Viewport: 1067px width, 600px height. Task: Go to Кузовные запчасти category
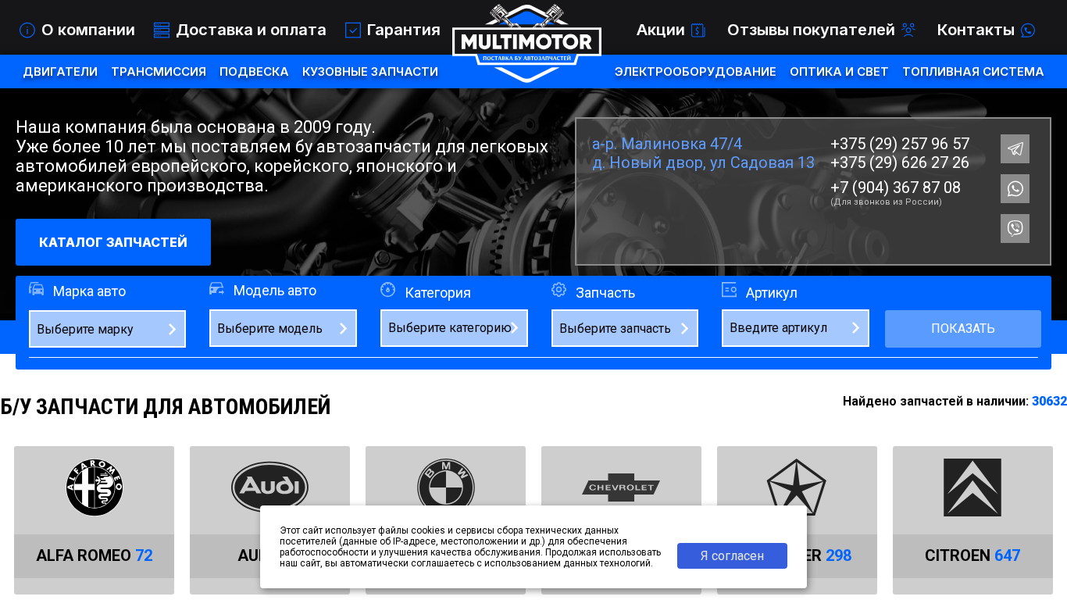pos(370,72)
